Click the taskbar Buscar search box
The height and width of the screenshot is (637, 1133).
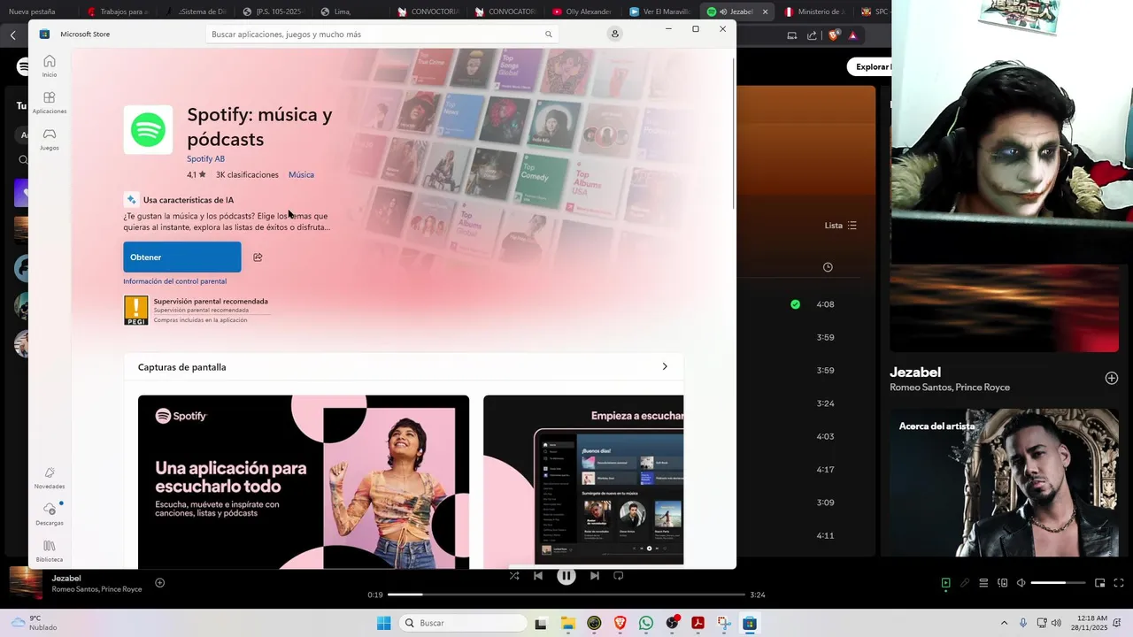coord(463,623)
